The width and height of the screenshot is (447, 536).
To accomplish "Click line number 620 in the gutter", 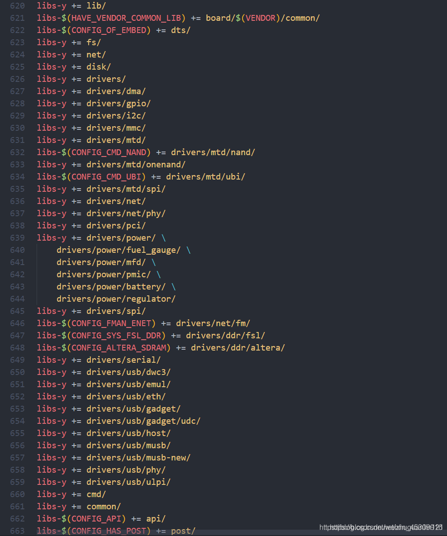I will [18, 6].
